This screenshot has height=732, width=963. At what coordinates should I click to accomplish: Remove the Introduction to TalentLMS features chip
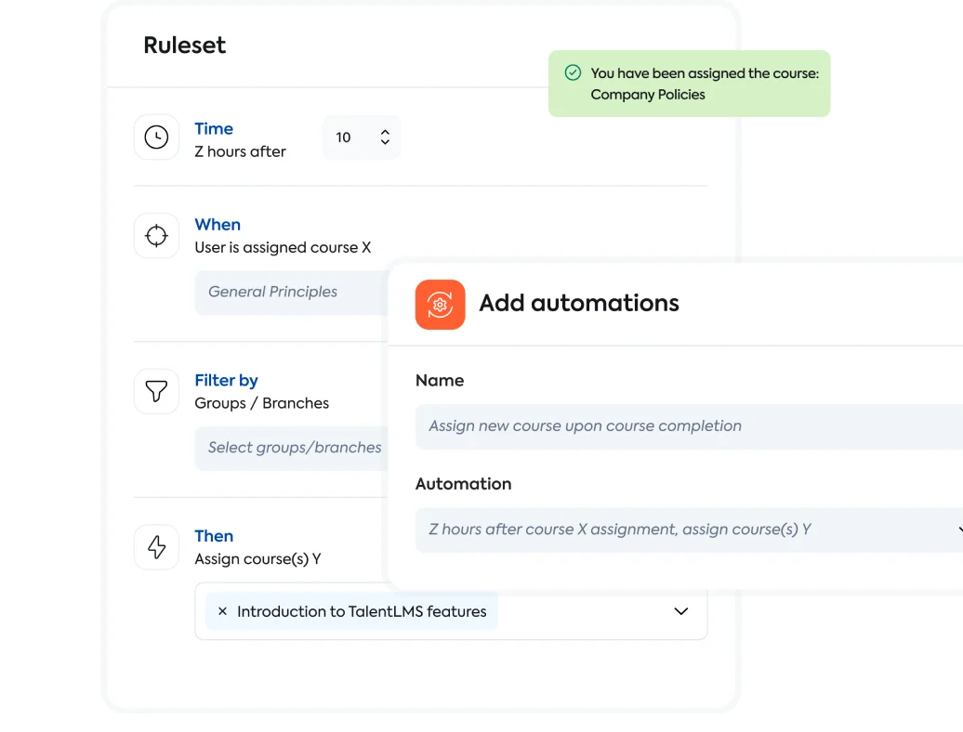click(222, 611)
